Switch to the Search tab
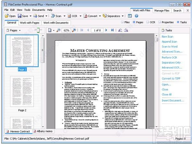The width and height of the screenshot is (192, 144). coord(177,10)
